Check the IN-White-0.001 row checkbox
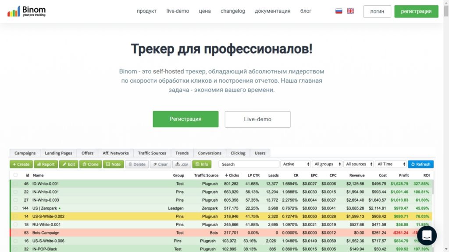The image size is (449, 252). pos(15,192)
